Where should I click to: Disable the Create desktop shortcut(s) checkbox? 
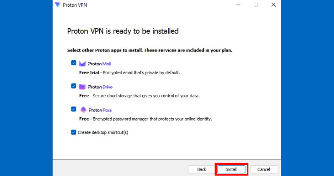click(73, 132)
